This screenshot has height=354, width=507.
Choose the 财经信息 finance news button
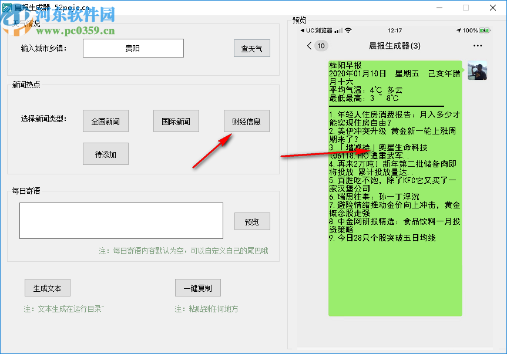click(x=247, y=121)
